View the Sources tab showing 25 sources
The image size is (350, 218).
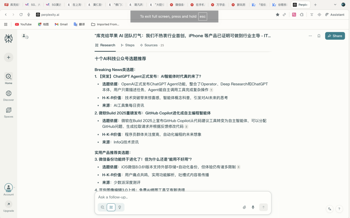152,45
